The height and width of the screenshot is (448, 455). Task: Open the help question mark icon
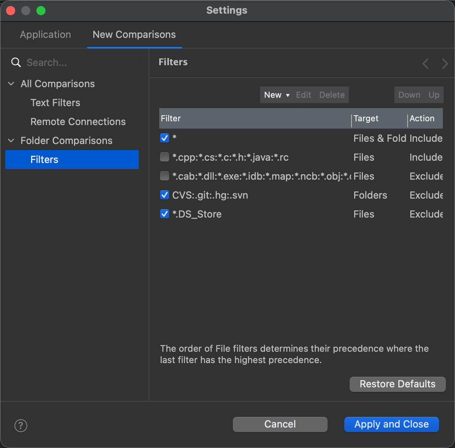click(21, 425)
